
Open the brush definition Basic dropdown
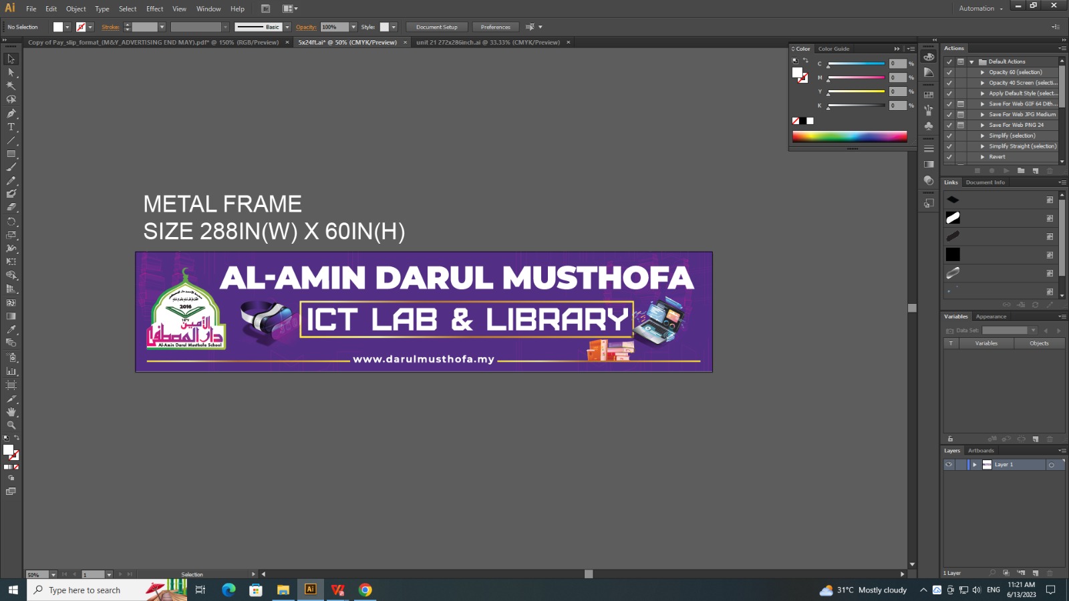pyautogui.click(x=287, y=27)
